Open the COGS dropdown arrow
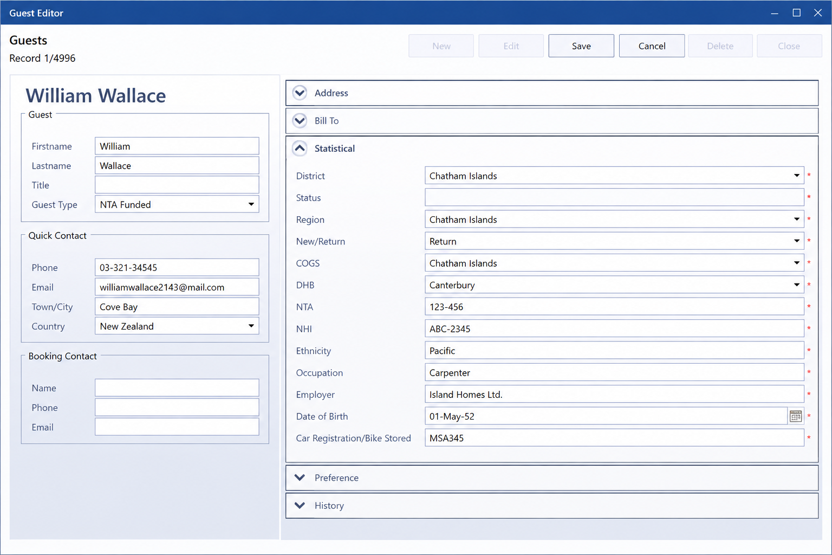The width and height of the screenshot is (832, 555). (x=796, y=263)
